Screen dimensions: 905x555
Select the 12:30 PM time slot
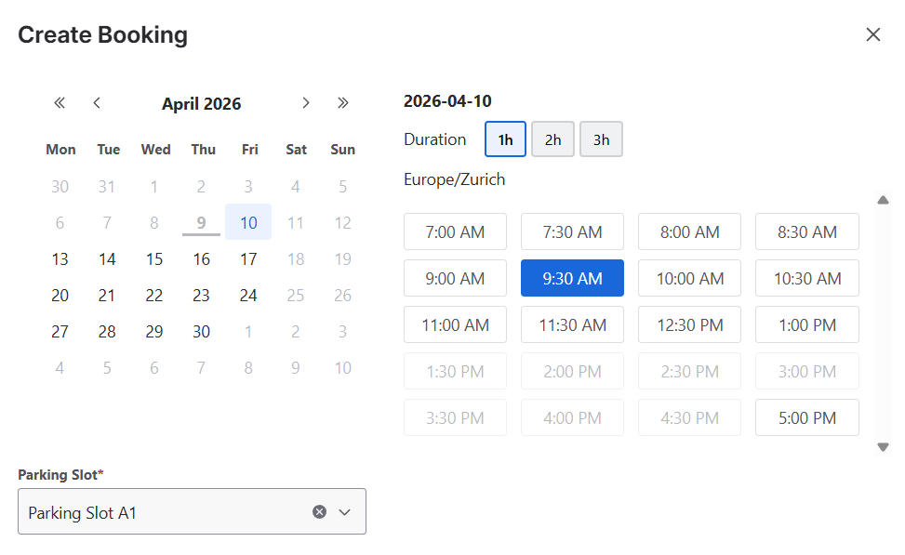(689, 325)
